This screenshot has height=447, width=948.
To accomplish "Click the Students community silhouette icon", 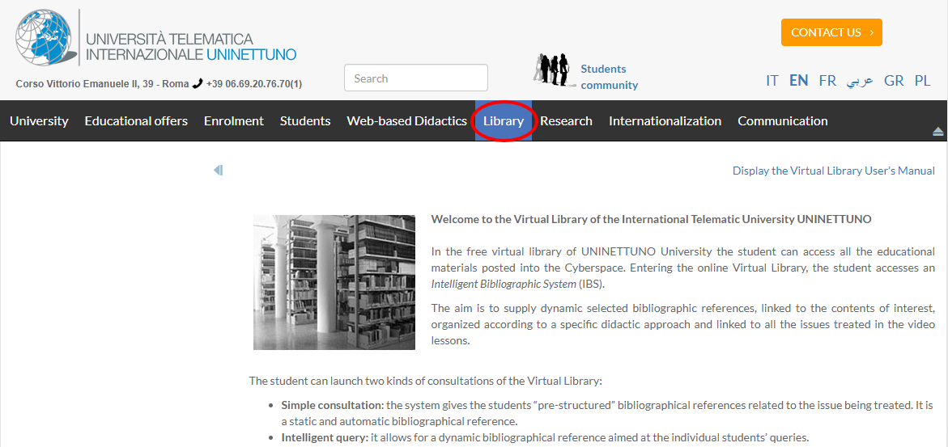I will [553, 70].
